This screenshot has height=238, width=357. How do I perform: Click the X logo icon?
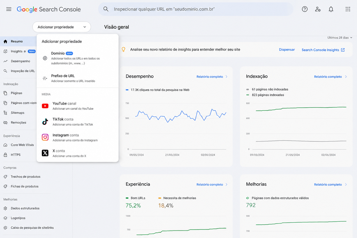point(45,153)
